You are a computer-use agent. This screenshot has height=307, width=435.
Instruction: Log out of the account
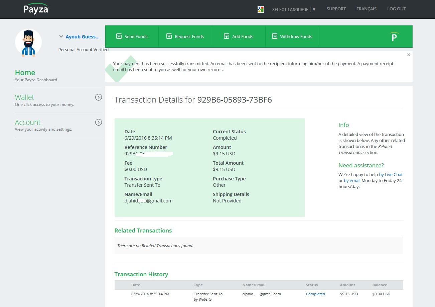click(x=396, y=9)
